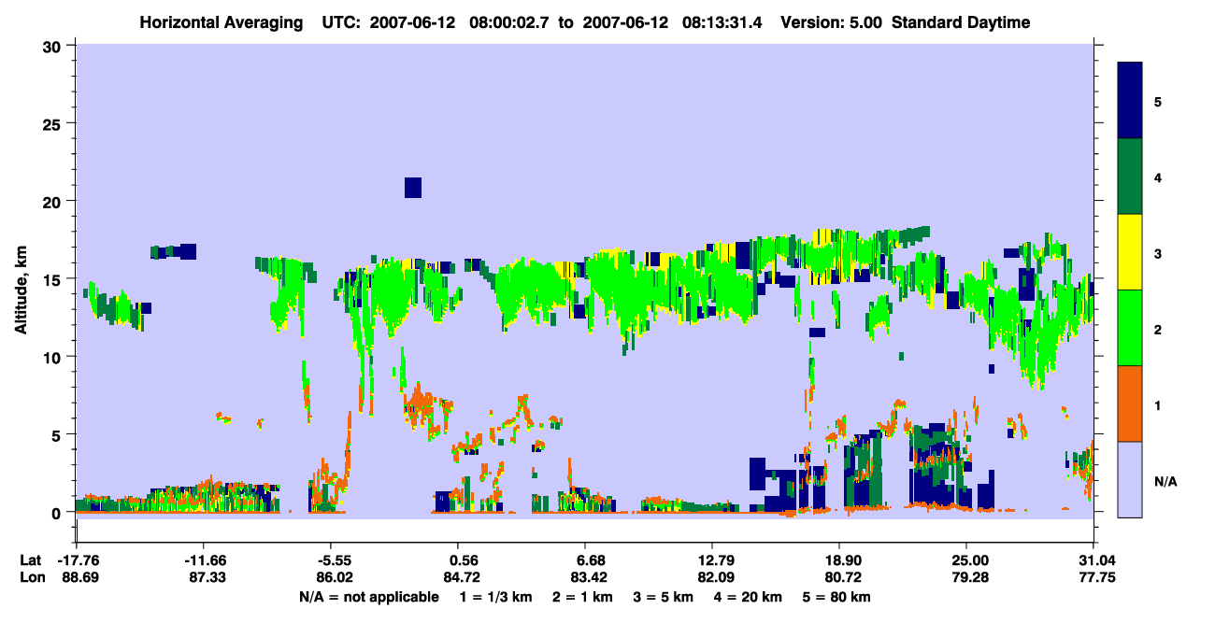The image size is (1215, 623).
Task: Click the latitude value '-11.66'
Action: pyautogui.click(x=205, y=560)
